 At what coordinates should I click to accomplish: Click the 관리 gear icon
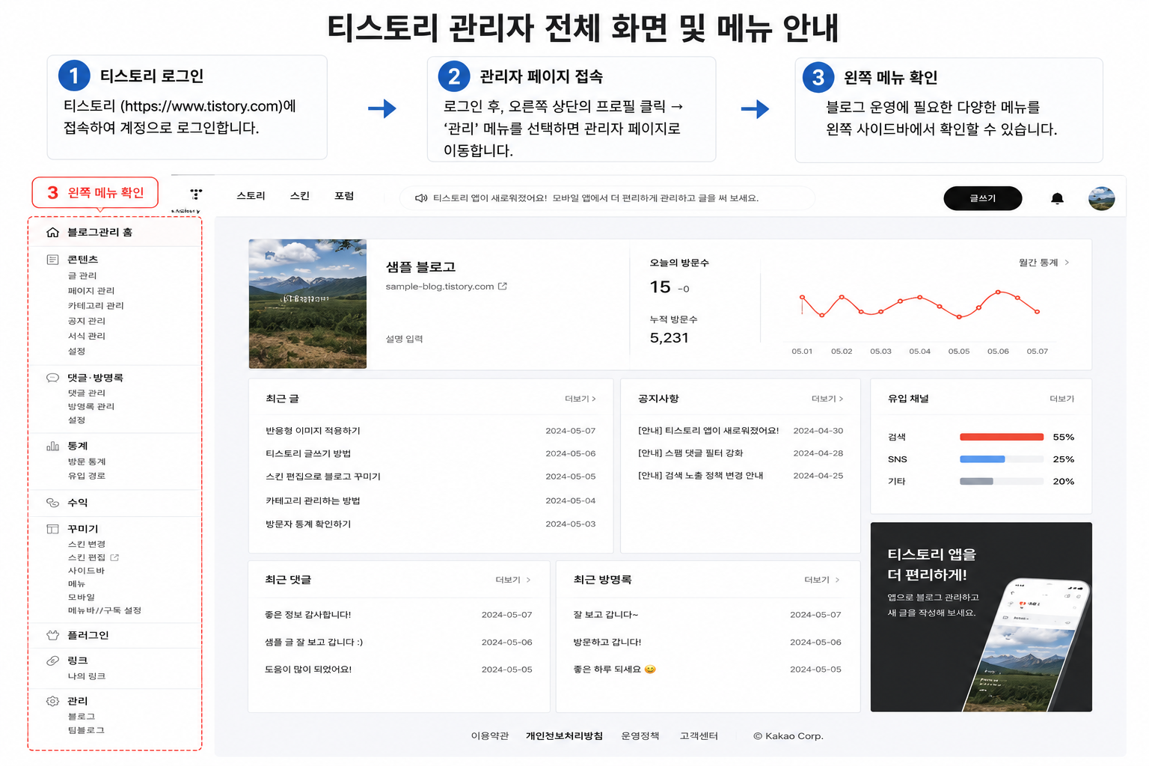click(52, 701)
